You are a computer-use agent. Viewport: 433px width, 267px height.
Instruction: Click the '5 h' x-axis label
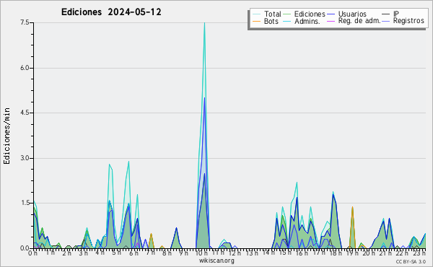(116, 253)
